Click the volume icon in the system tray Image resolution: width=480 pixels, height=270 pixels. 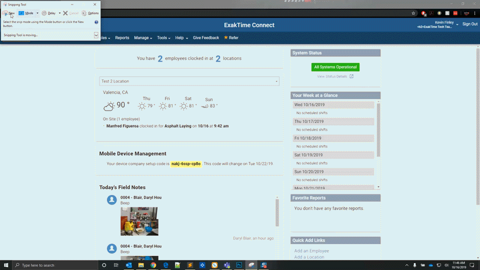[446, 265]
